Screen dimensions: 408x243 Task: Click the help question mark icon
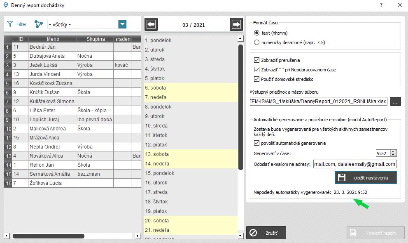[x=381, y=5]
